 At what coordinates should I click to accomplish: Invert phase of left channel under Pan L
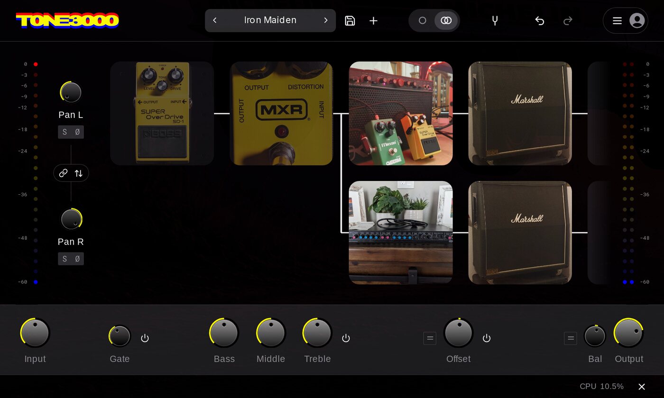click(78, 132)
